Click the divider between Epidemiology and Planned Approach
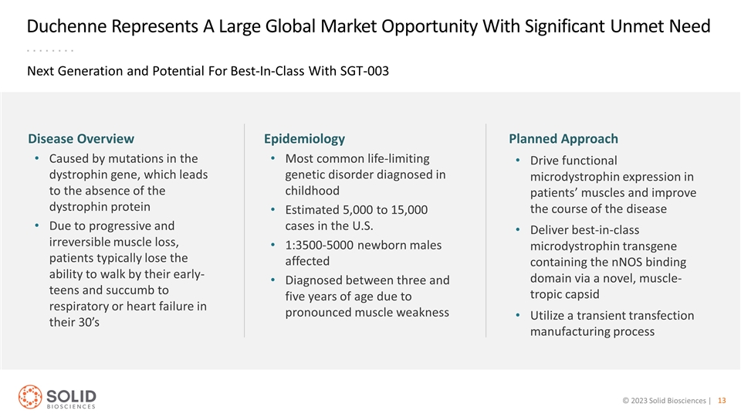 click(486, 231)
